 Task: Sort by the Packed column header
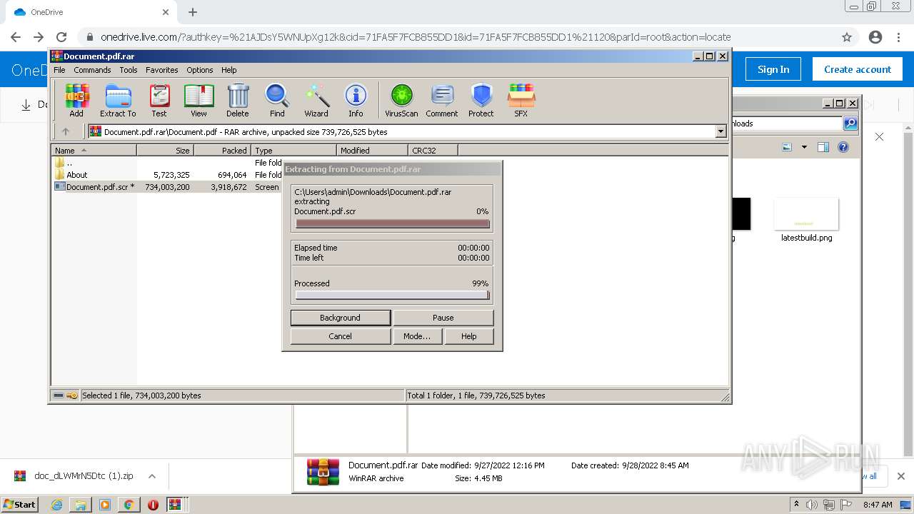[x=222, y=151]
